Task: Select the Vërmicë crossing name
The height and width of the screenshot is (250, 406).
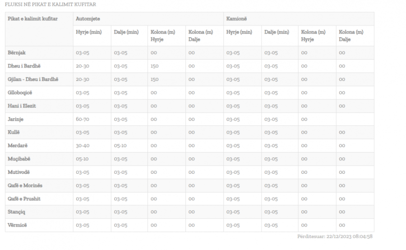Action: click(17, 225)
